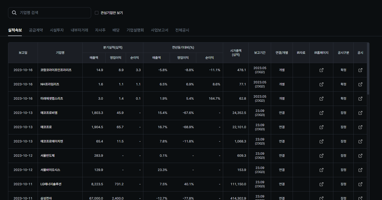This screenshot has width=382, height=200.
Task: Click the IR자료 column header
Action: (301, 53)
